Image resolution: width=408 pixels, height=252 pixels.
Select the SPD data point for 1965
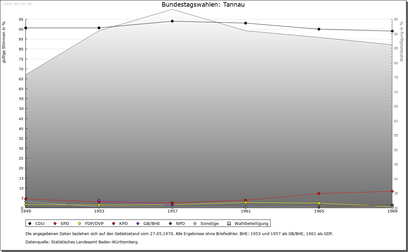319,194
